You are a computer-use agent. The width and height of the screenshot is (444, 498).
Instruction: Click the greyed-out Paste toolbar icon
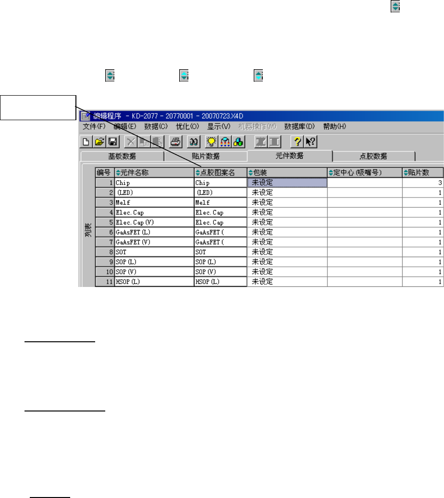click(x=157, y=142)
